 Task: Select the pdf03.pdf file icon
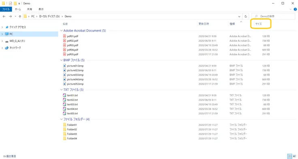click(64, 45)
